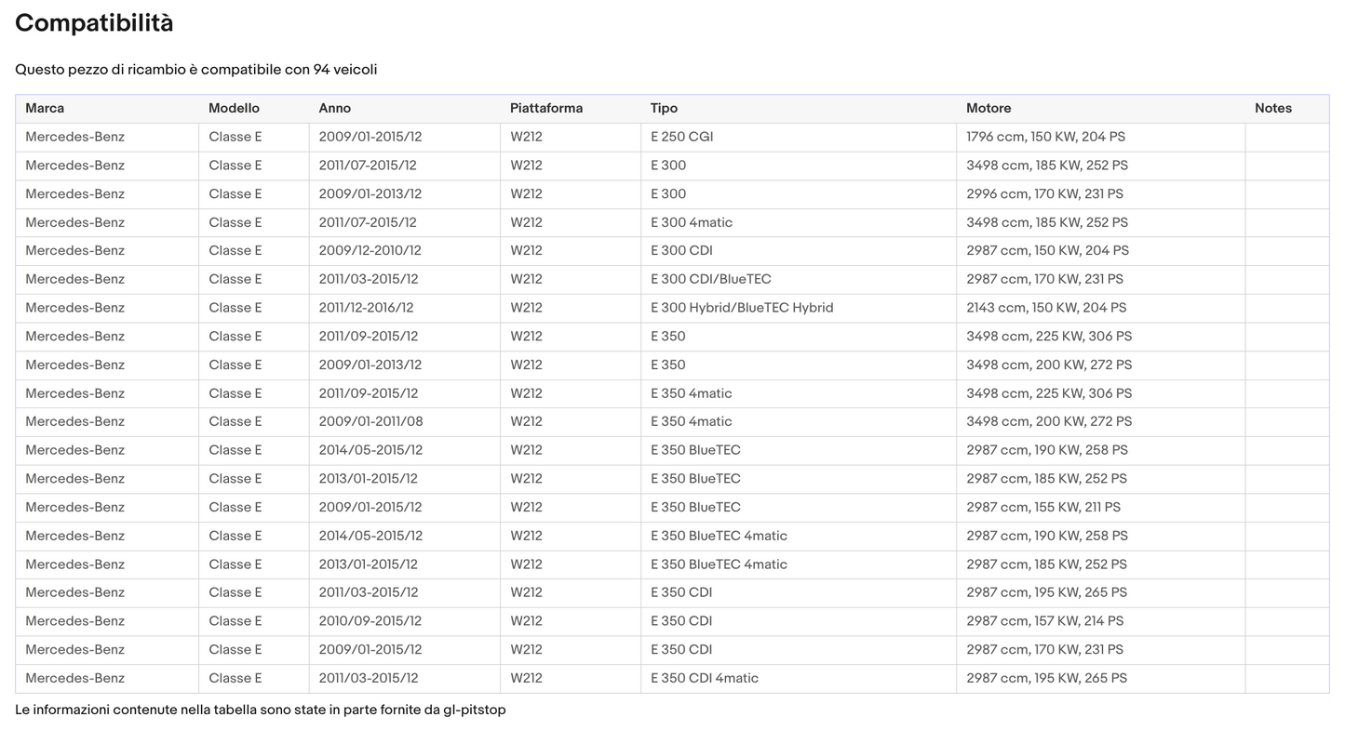
Task: Click the Tipo column header
Action: click(799, 109)
